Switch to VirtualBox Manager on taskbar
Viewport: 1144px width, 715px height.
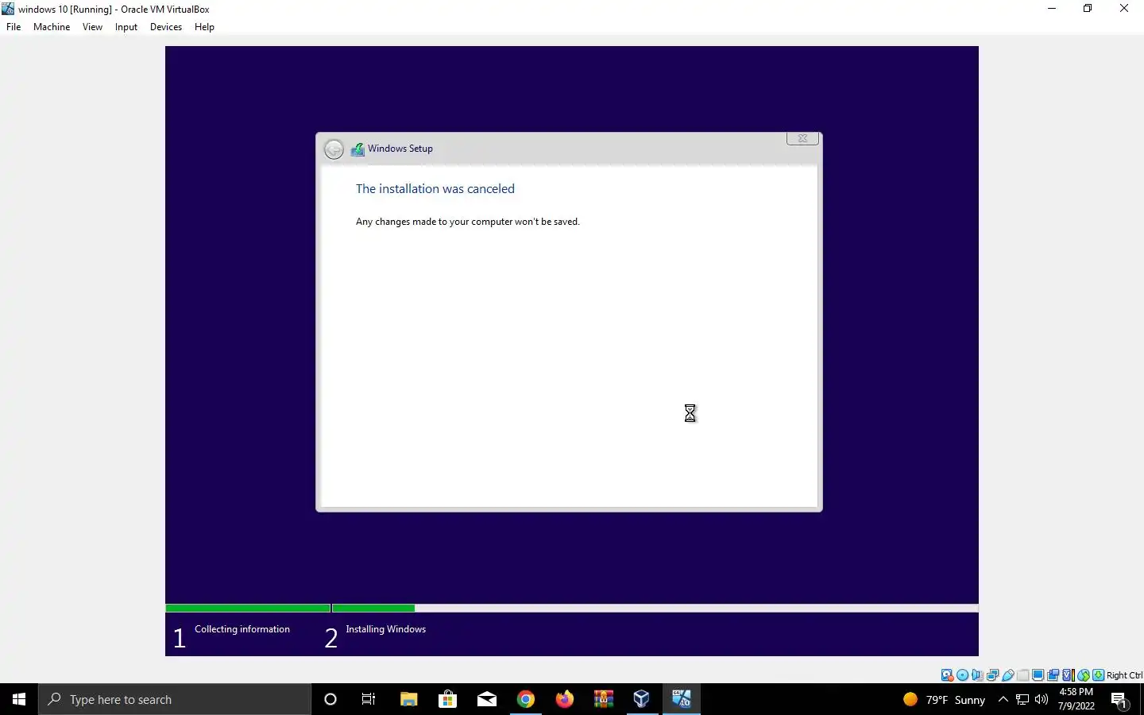(642, 699)
